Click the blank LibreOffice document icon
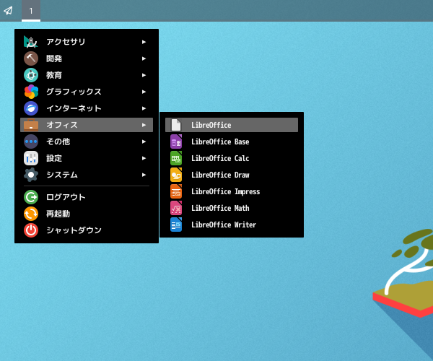Viewport: 433px width, 361px height. [x=176, y=125]
